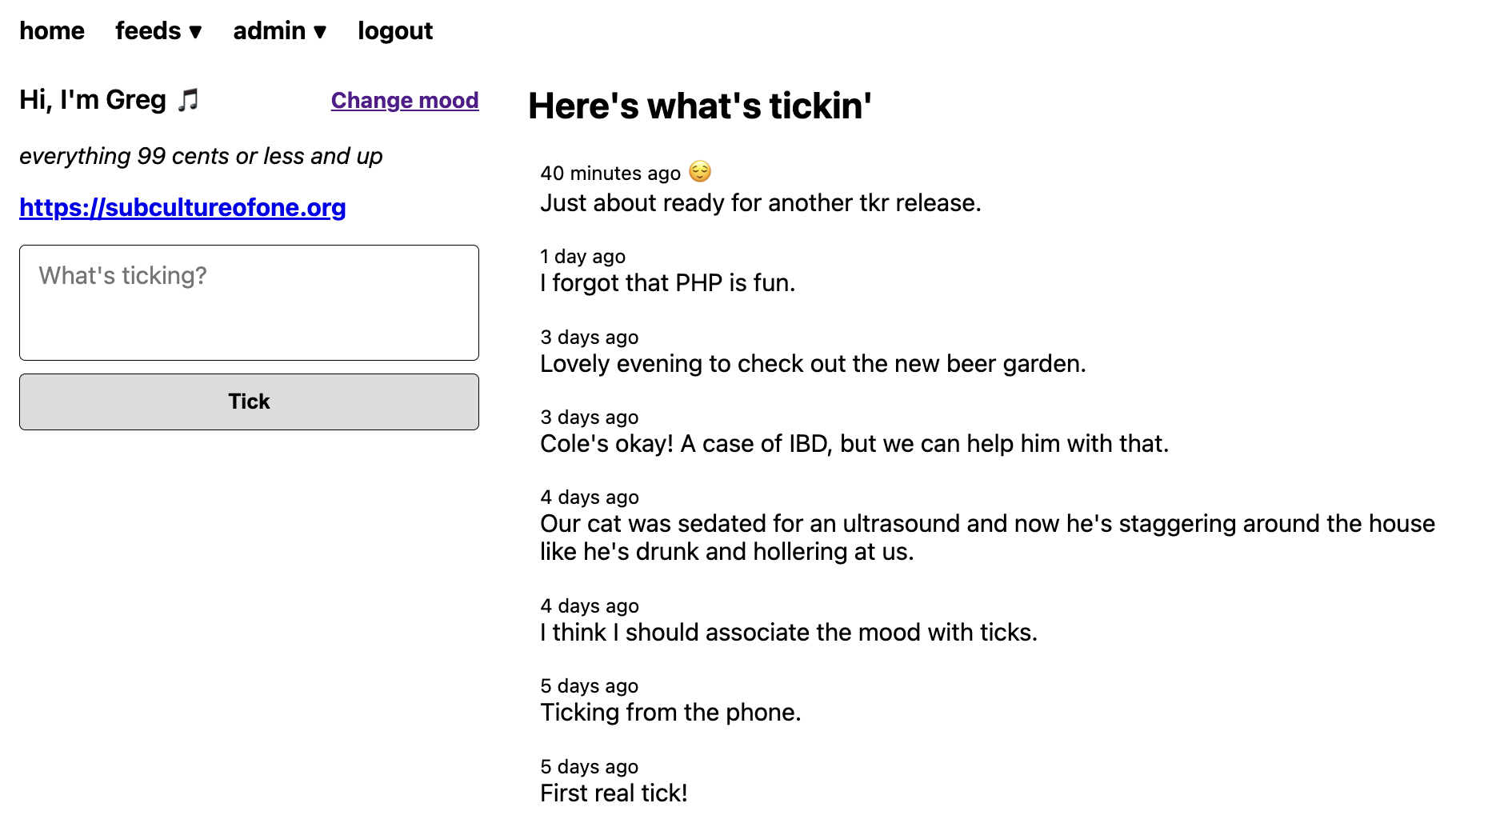Click the tick about tkr release
Viewport: 1512px width, 827px height.
point(761,203)
